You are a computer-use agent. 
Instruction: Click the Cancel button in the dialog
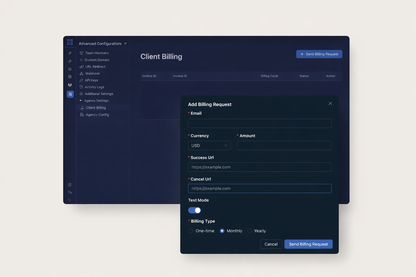pos(271,244)
